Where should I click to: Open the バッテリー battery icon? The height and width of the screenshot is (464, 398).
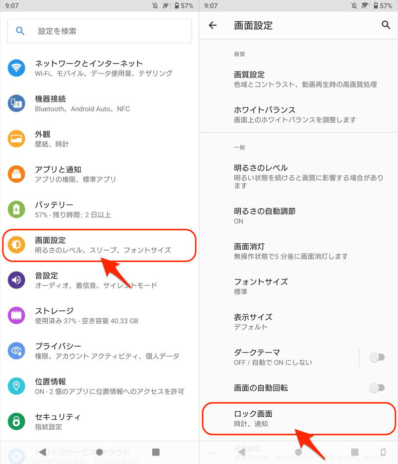coord(16,209)
